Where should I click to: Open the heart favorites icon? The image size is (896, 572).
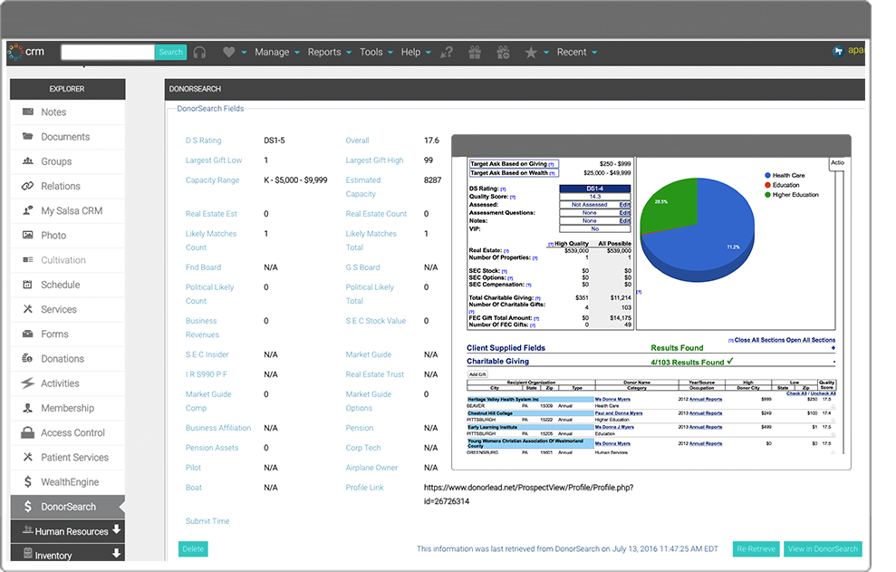coord(228,52)
